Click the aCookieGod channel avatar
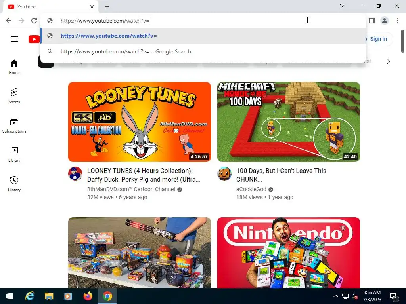Image resolution: width=406 pixels, height=304 pixels. (x=224, y=174)
